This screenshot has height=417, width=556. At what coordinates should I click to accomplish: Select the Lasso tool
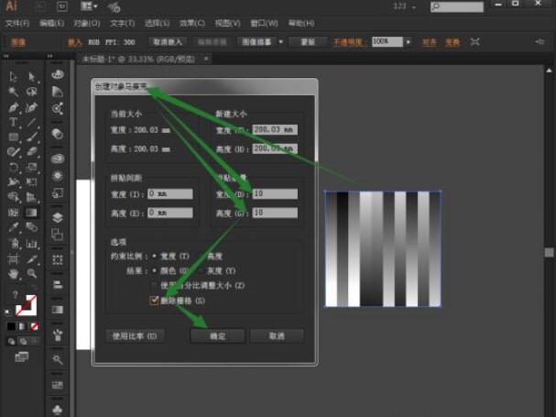(32, 92)
